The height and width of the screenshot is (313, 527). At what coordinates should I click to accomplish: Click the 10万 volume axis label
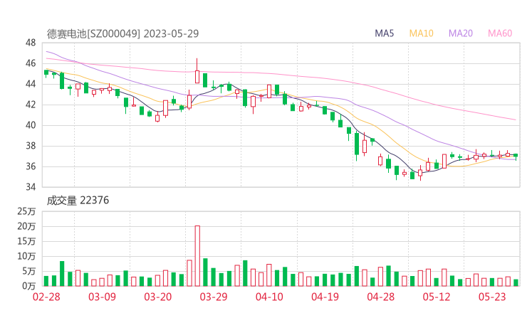[26, 256]
